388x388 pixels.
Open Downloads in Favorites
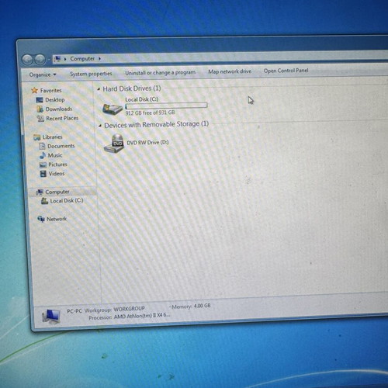59,109
